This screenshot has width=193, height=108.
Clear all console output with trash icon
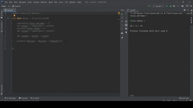pyautogui.click(x=126, y=32)
